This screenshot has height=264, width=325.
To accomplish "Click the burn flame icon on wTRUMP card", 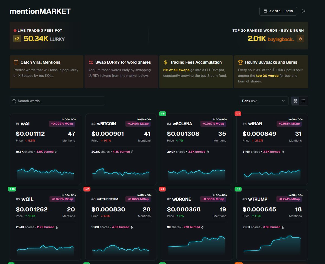I will click(283, 227).
